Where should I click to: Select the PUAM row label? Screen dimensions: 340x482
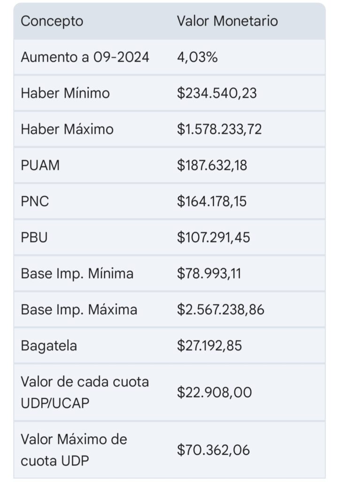pos(40,165)
